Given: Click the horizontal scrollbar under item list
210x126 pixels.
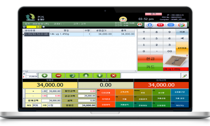Looking at the screenshot, I should tap(80, 71).
